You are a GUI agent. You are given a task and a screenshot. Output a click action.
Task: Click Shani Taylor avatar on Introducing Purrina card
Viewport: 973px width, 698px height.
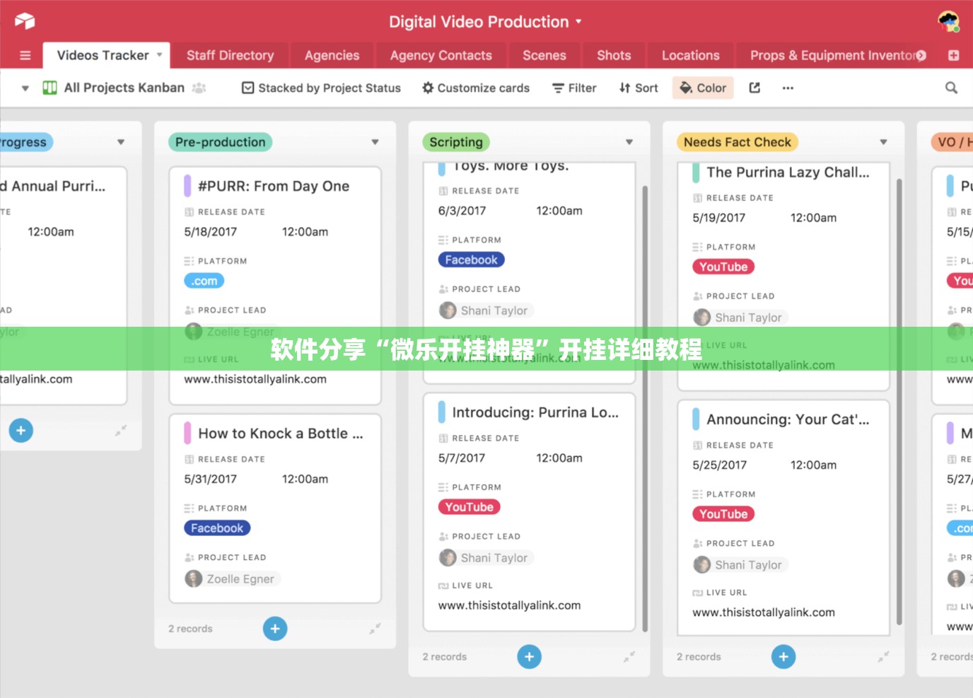[x=448, y=558]
